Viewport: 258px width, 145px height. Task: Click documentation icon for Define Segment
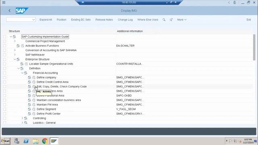[29, 109]
